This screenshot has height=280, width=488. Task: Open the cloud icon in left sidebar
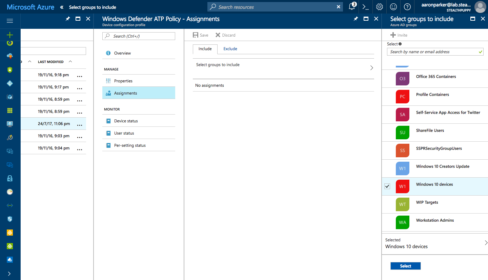10,56
